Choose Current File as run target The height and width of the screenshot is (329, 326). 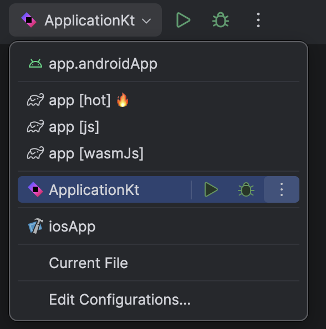point(159,263)
